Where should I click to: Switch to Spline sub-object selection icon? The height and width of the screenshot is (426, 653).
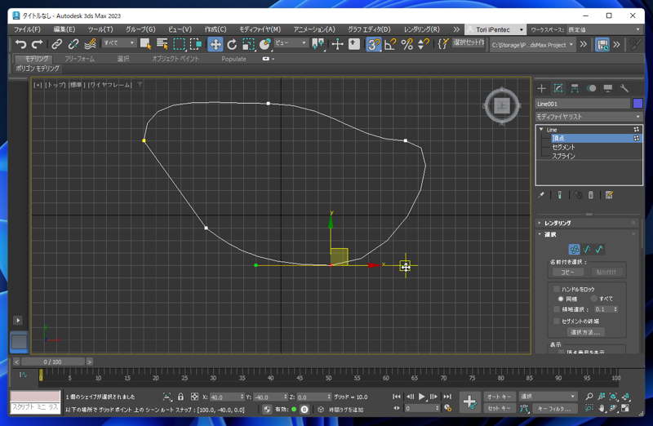599,250
